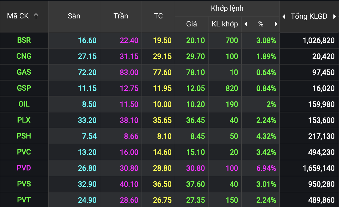Click right arrow after the % column
The width and height of the screenshot is (339, 207).
click(x=276, y=24)
